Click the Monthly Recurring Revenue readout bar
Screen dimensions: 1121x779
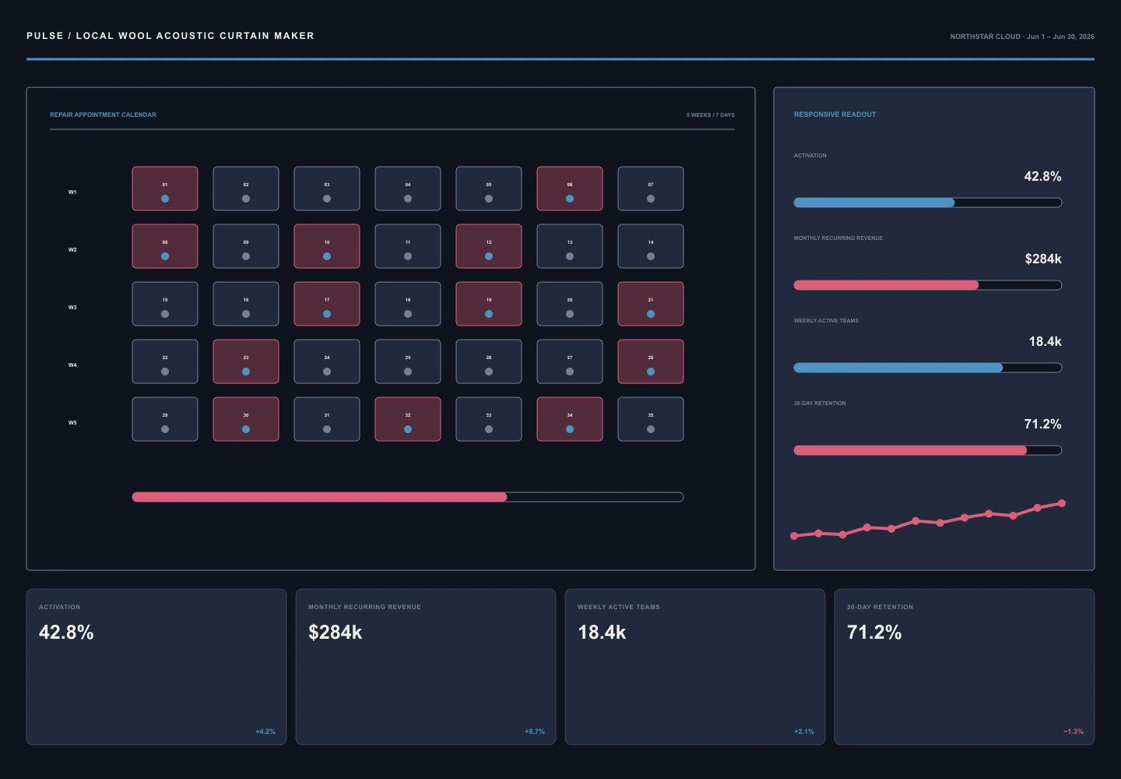[x=928, y=285]
